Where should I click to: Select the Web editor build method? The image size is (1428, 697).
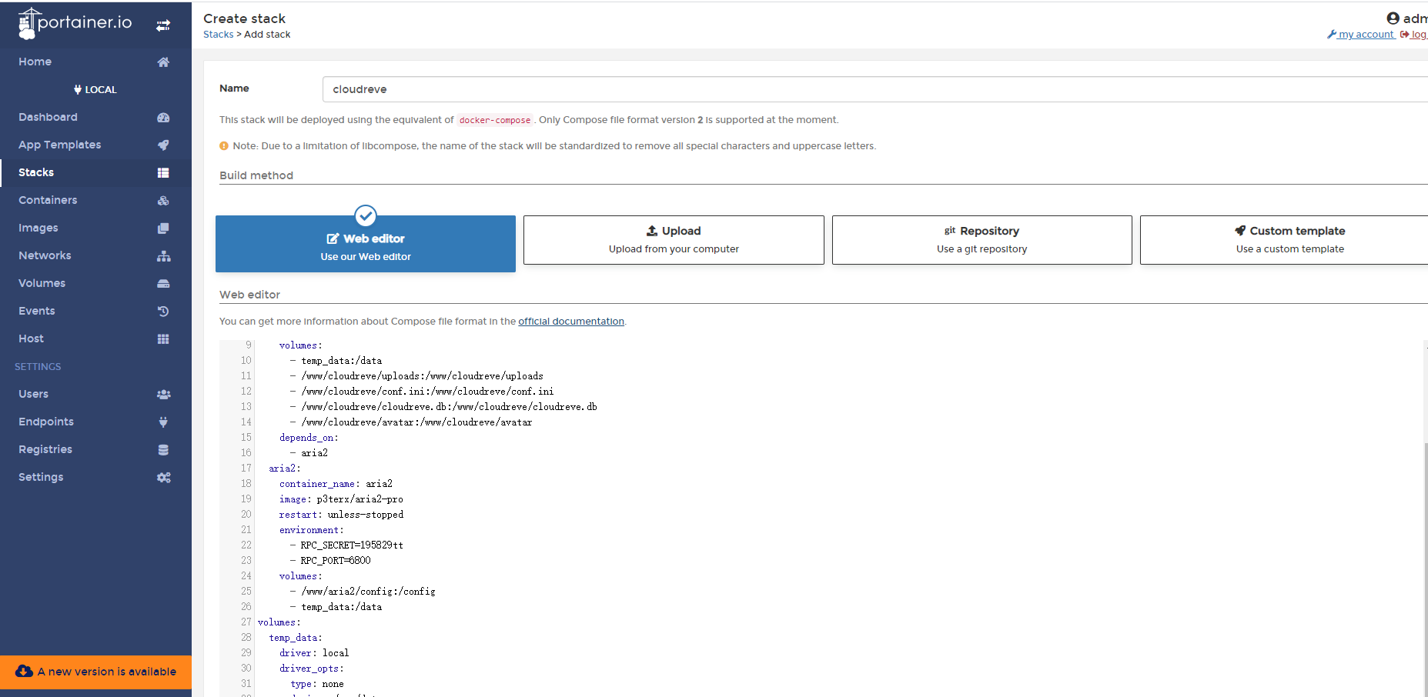coord(366,245)
